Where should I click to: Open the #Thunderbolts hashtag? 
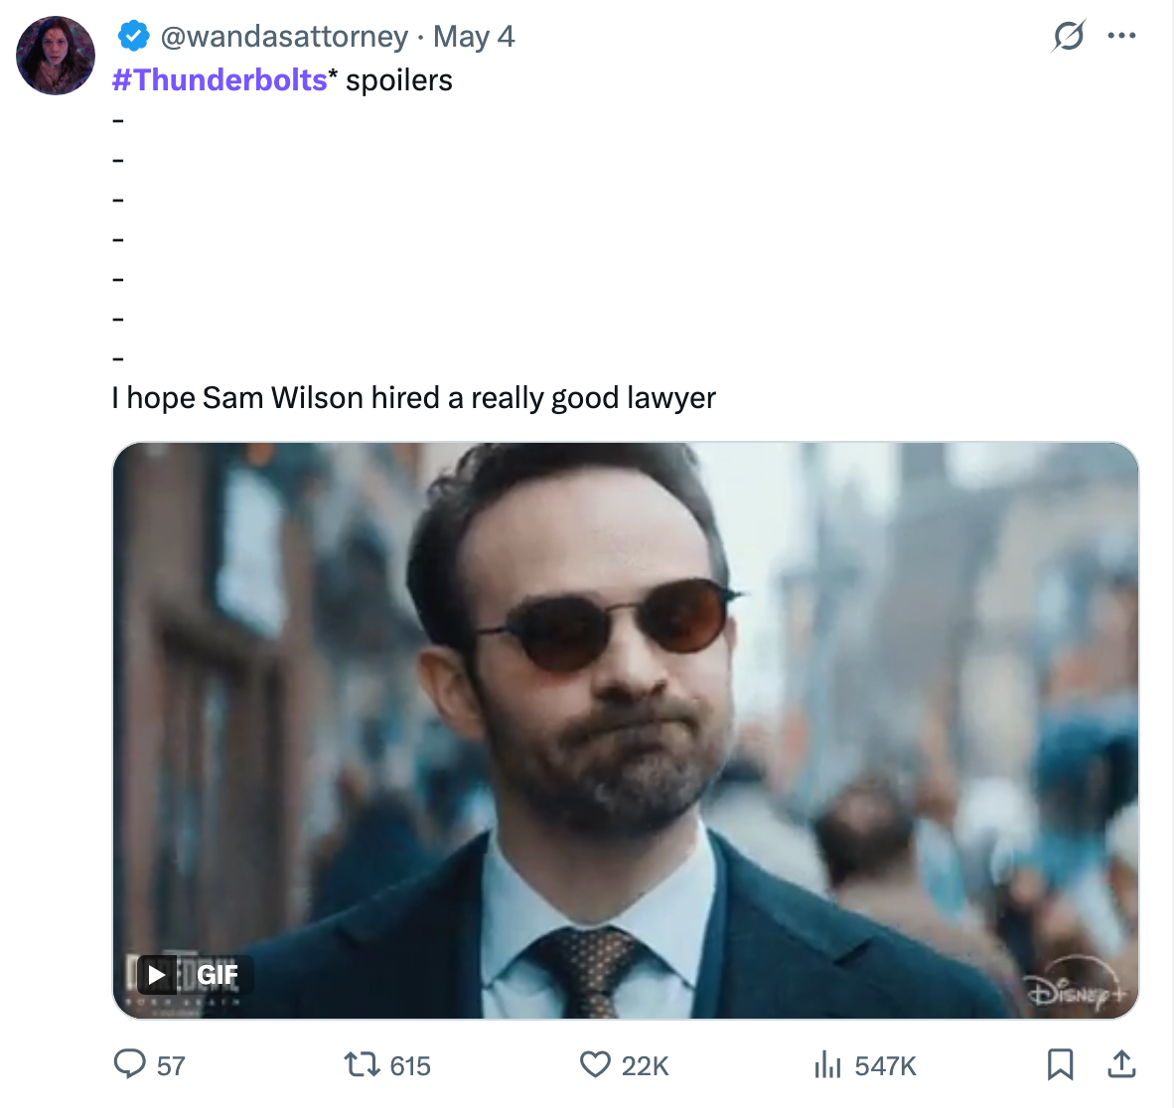click(217, 79)
